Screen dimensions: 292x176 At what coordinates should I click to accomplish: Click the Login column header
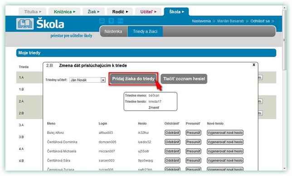(103, 124)
